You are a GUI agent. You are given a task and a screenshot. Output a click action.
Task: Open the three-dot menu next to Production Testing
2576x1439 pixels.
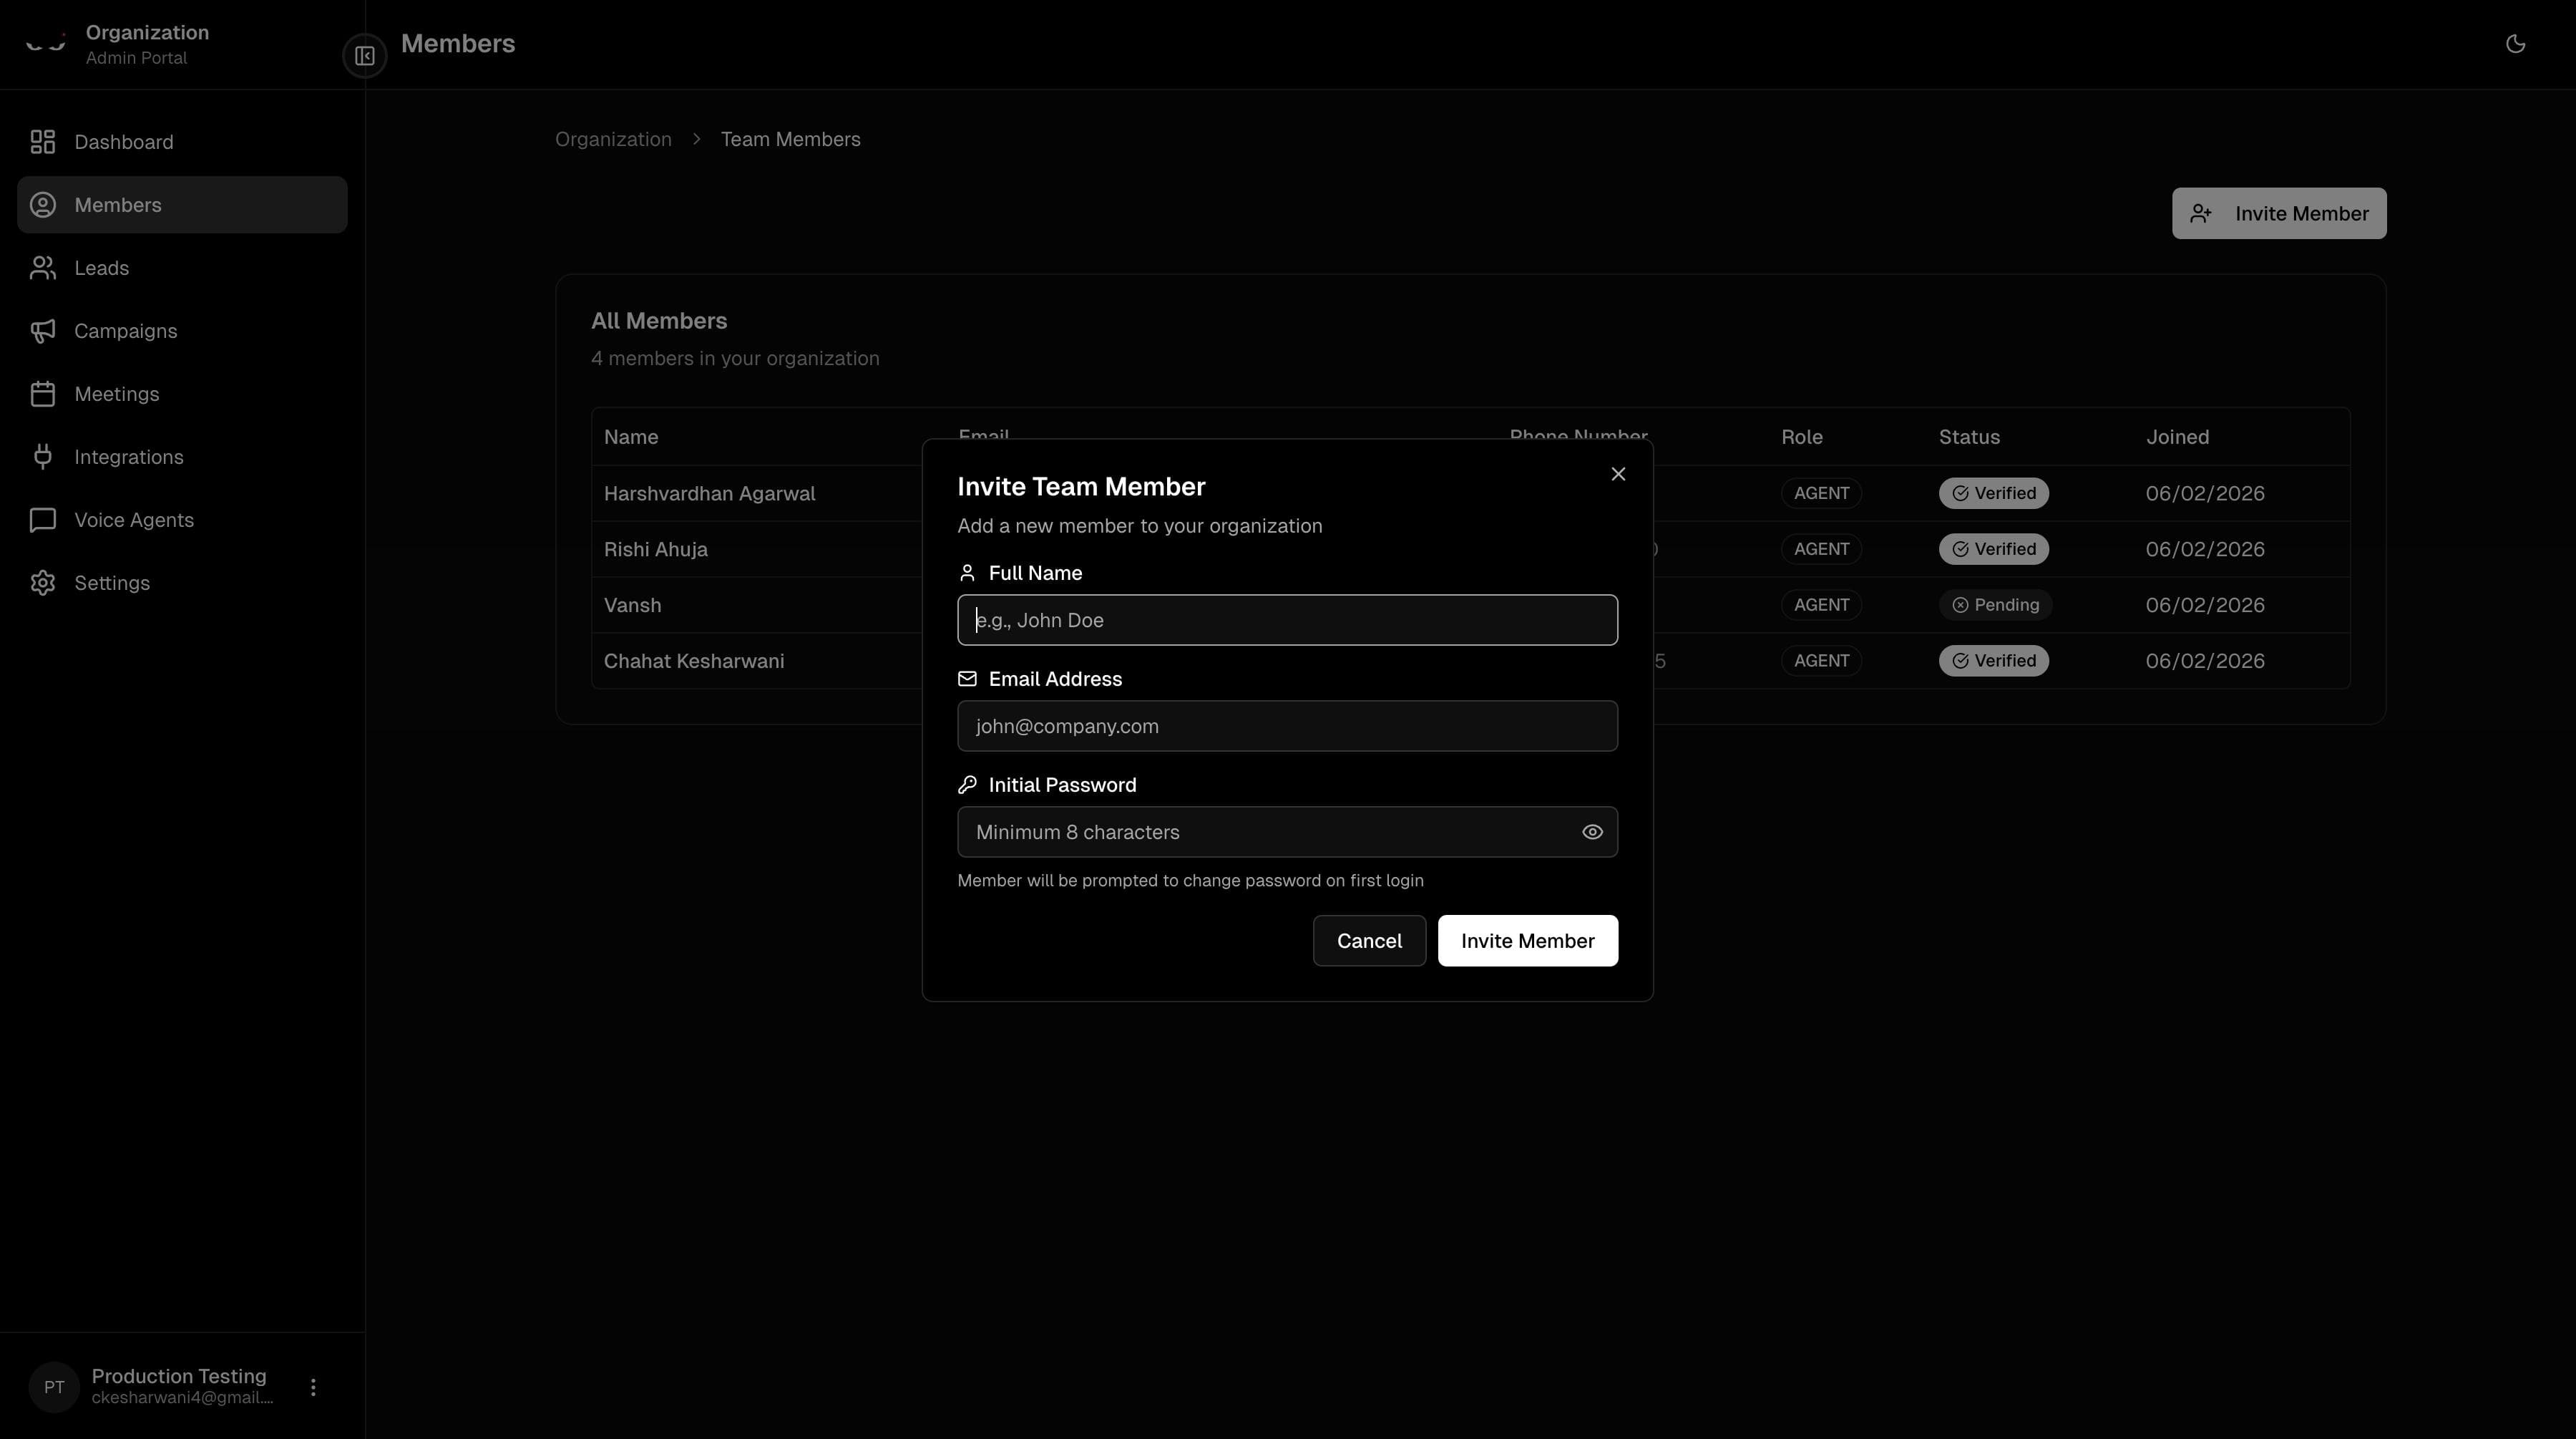[312, 1387]
